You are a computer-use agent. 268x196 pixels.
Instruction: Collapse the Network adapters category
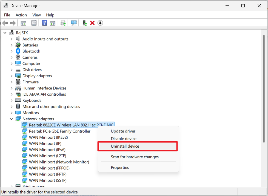(12, 119)
